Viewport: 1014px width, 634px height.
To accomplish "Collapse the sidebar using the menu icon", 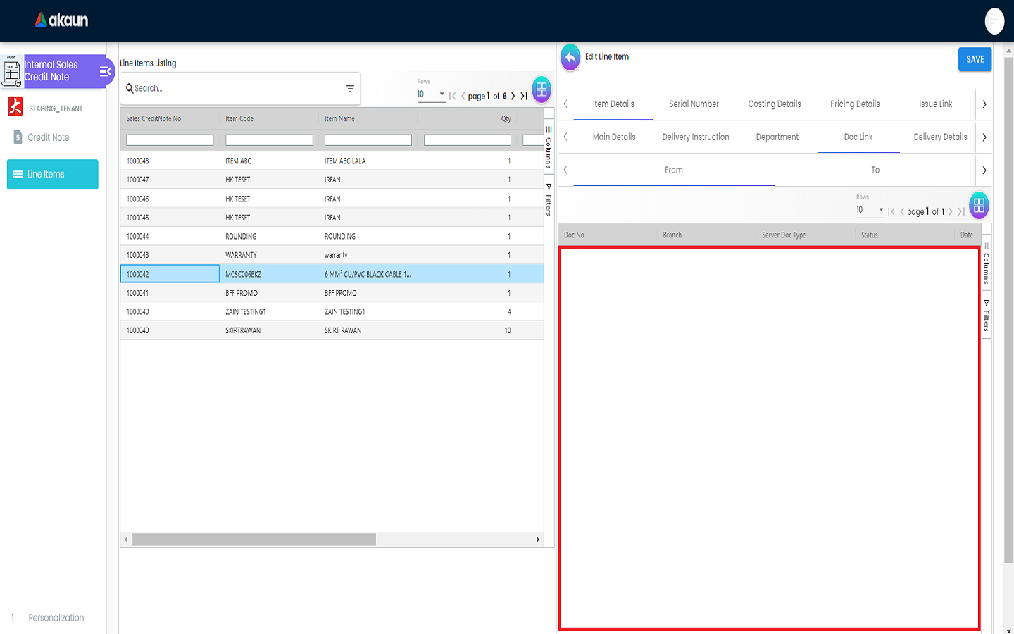I will [105, 71].
